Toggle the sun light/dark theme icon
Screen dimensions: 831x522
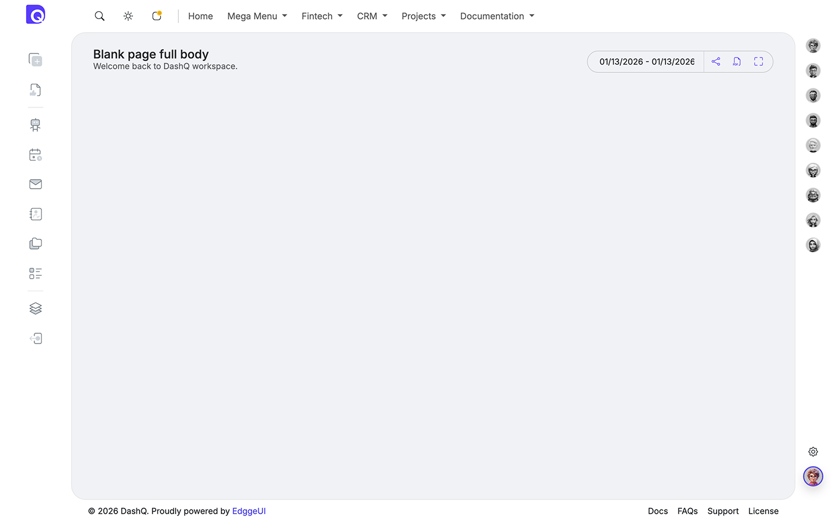point(128,16)
